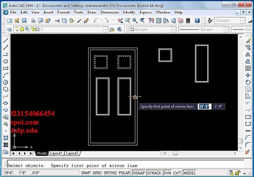Toggle LWT lineweight display
This screenshot has width=254, height=177.
click(177, 173)
